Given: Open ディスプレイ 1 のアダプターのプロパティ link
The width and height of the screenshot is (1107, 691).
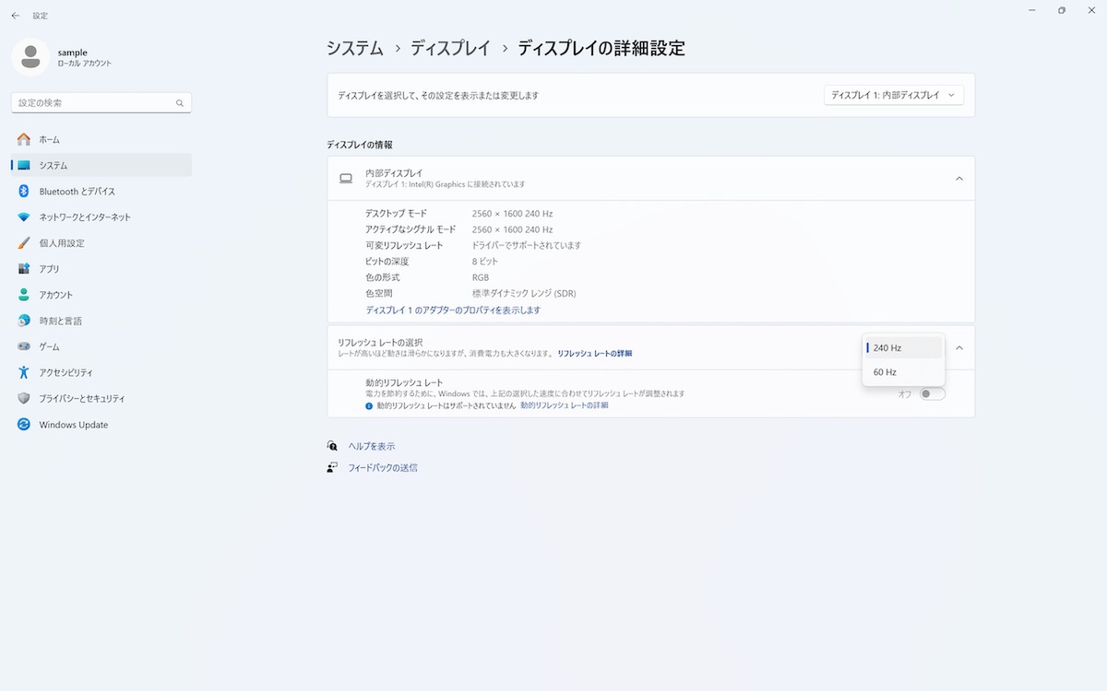Looking at the screenshot, I should [453, 310].
